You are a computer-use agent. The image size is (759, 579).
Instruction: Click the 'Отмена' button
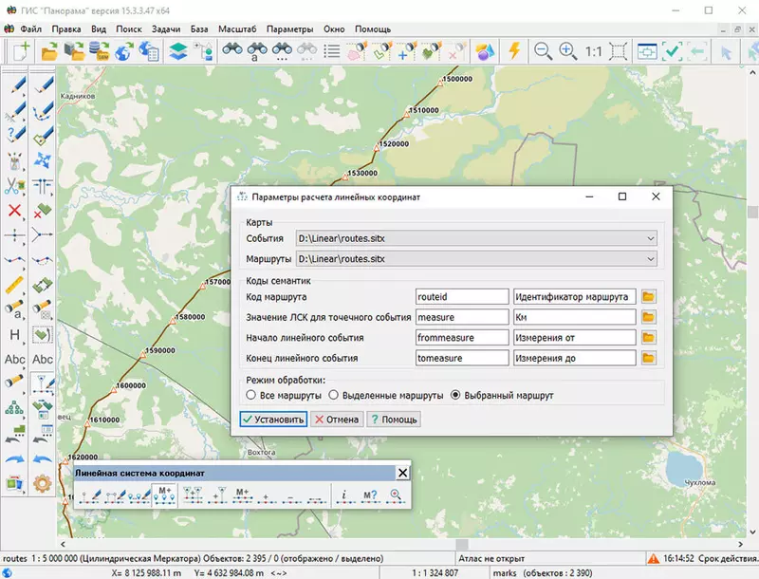click(x=336, y=420)
